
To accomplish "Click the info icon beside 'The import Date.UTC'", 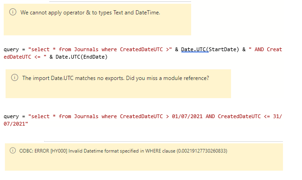I will point(15,78).
